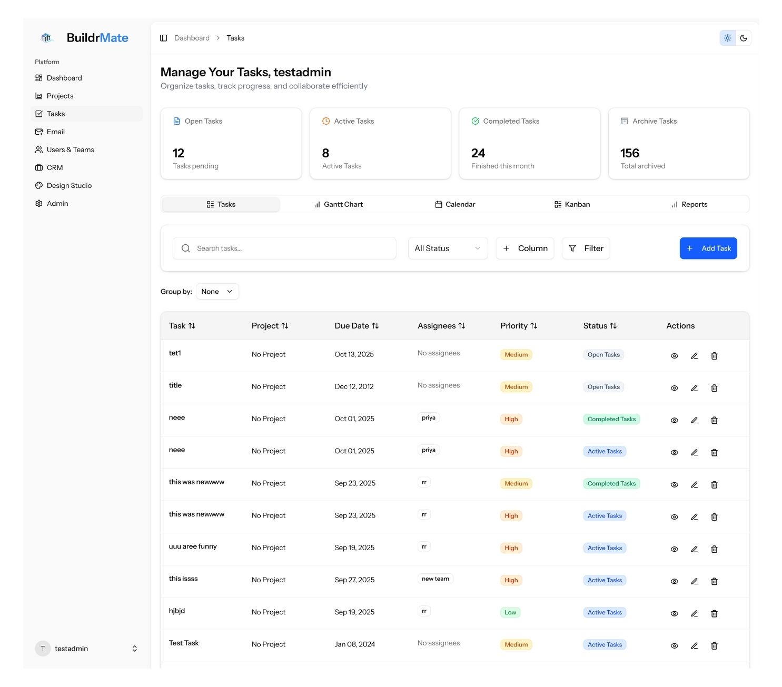This screenshot has height=687, width=782.
Task: Expand the Group by None dropdown
Action: coord(217,292)
